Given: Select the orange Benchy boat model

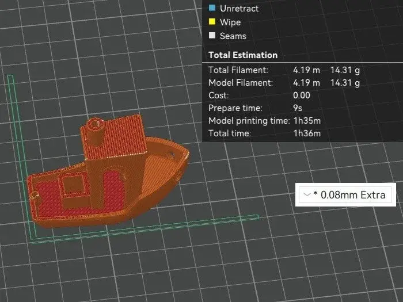Looking at the screenshot, I should pos(108,172).
